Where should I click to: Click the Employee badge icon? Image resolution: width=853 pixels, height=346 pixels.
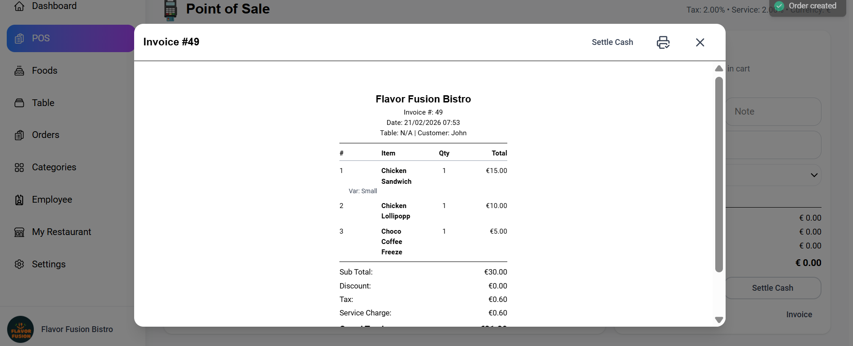19,200
